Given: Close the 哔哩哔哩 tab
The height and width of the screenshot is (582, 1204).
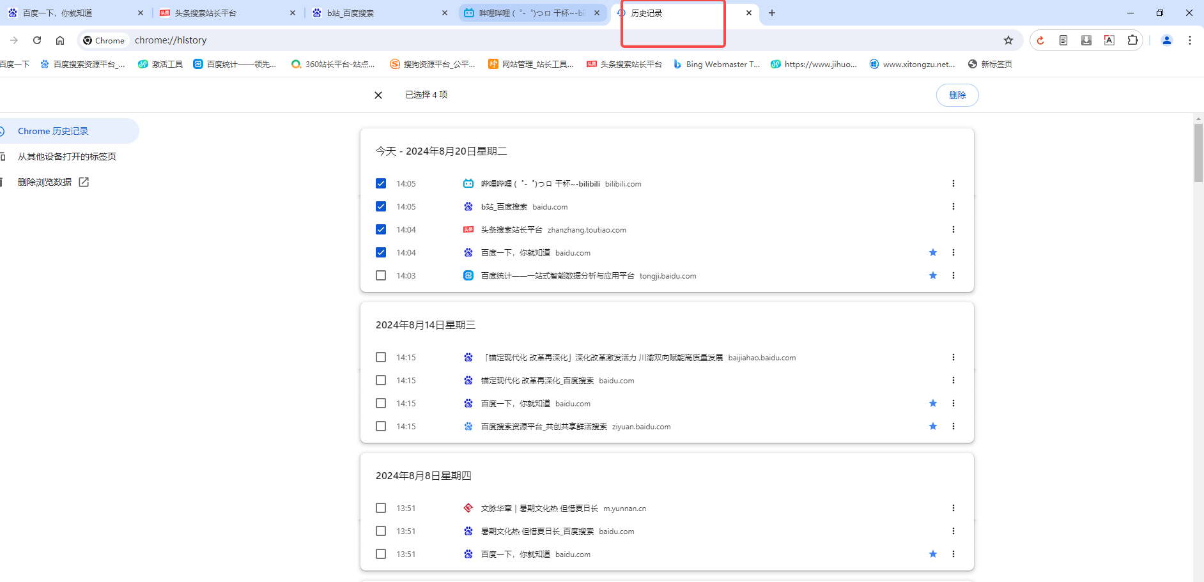Looking at the screenshot, I should pyautogui.click(x=597, y=13).
